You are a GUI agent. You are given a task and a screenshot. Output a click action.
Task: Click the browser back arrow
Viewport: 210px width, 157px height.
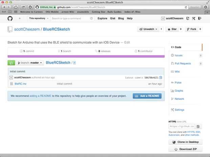tap(4, 7)
